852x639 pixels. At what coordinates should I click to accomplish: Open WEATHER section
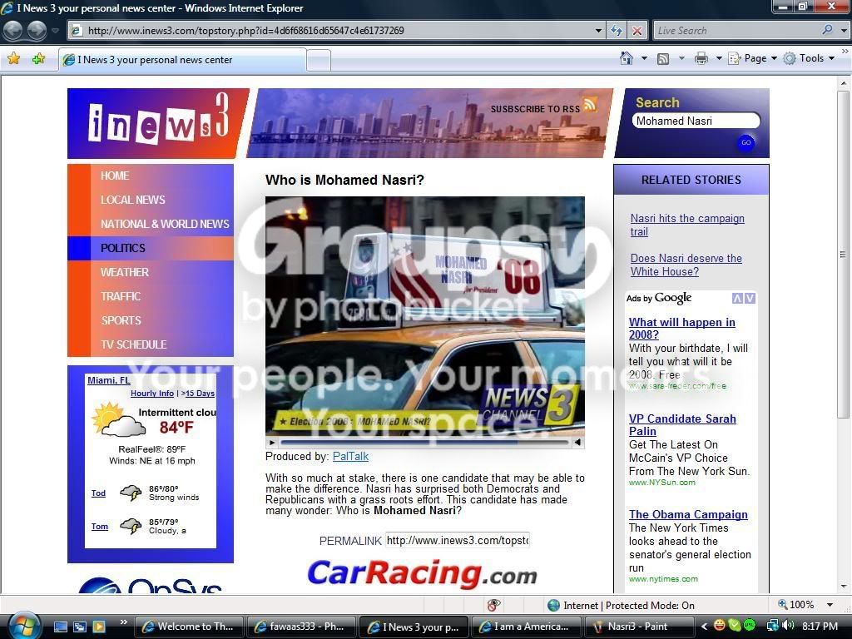(125, 272)
